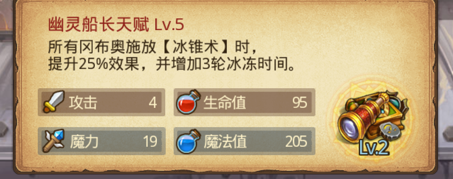Select the 生命值 stat row
Image resolution: width=453 pixels, height=179 pixels.
click(x=245, y=102)
